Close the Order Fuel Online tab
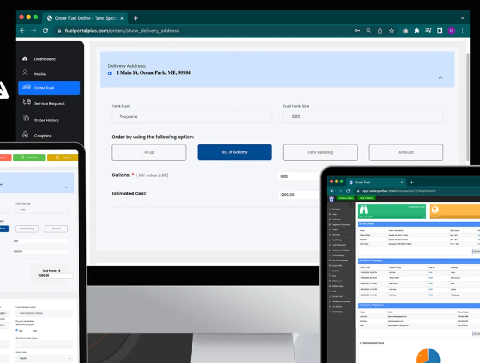 pyautogui.click(x=122, y=18)
